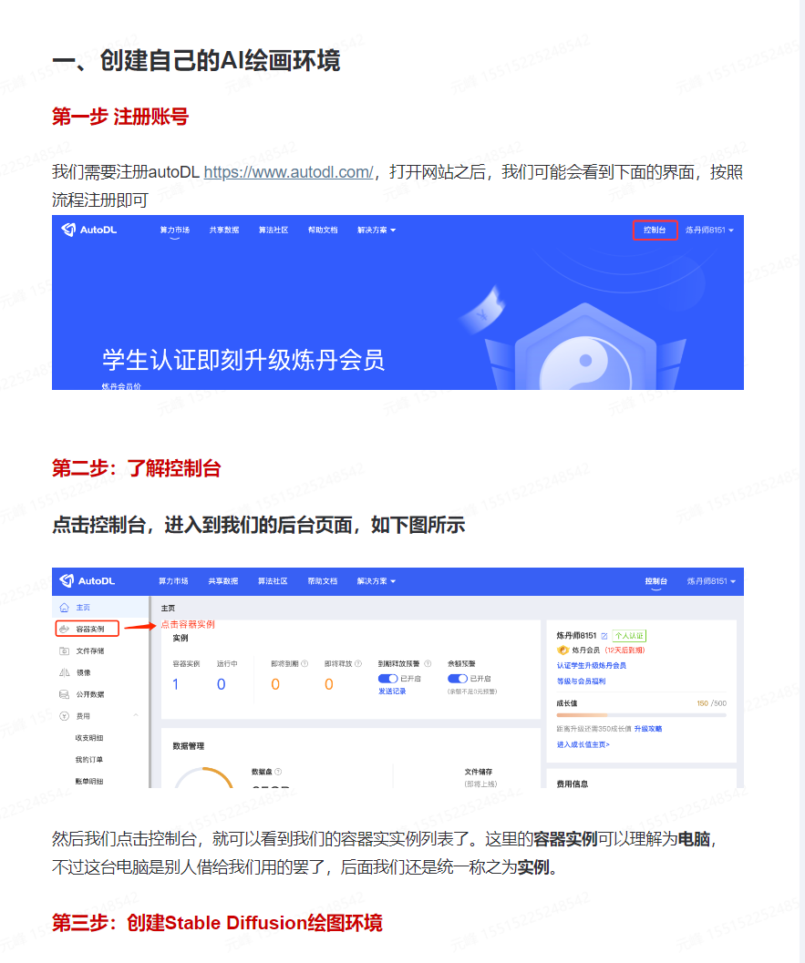
Task: Click the help icon beside 到期释放预警
Action: (428, 664)
